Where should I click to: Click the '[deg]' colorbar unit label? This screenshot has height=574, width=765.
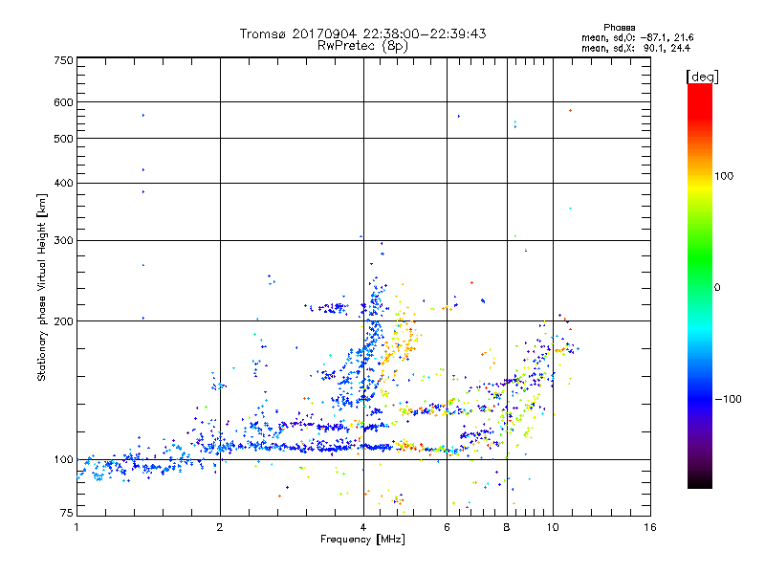tap(702, 77)
